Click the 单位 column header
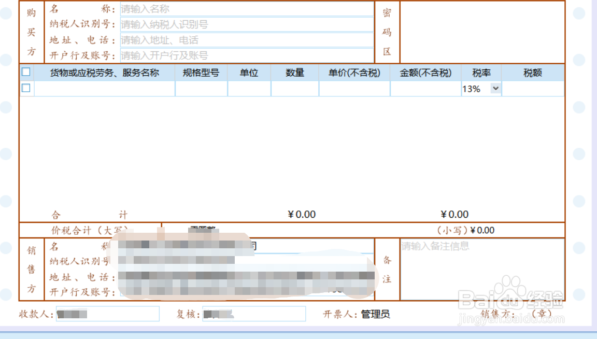Screen dimensions: 597x339 pyautogui.click(x=249, y=73)
